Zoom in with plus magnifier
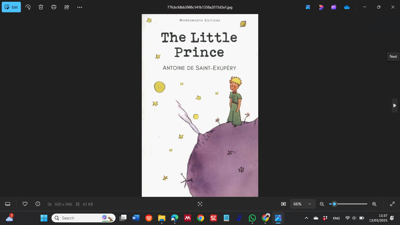The width and height of the screenshot is (400, 225). pyautogui.click(x=374, y=204)
